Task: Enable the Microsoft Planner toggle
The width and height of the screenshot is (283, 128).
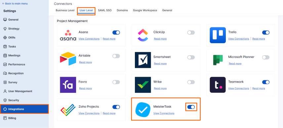Action: coord(266,57)
